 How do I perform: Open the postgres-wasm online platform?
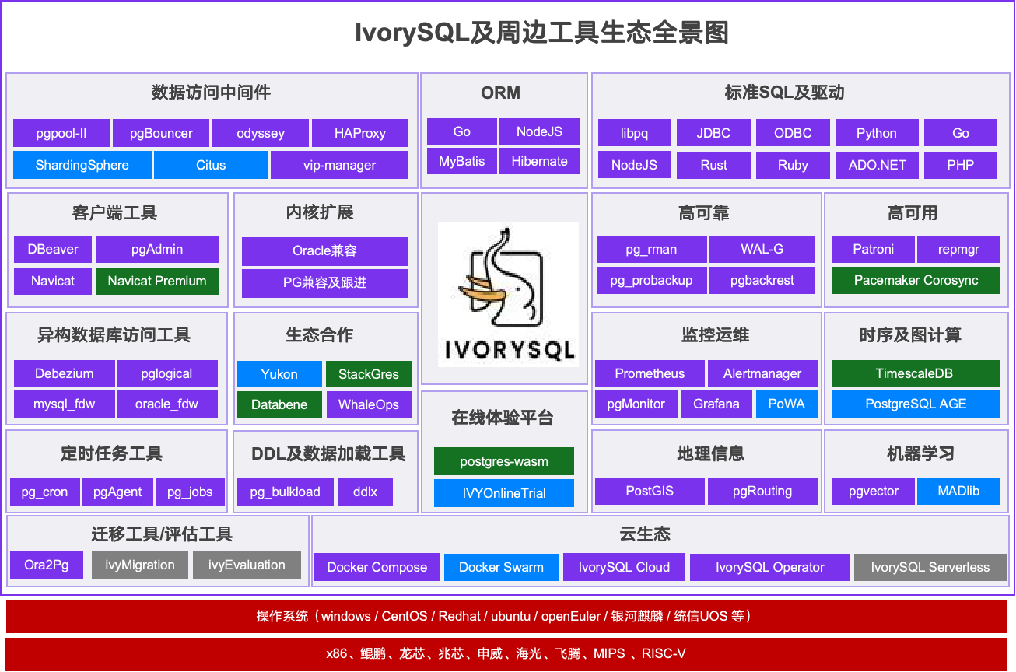coord(503,461)
